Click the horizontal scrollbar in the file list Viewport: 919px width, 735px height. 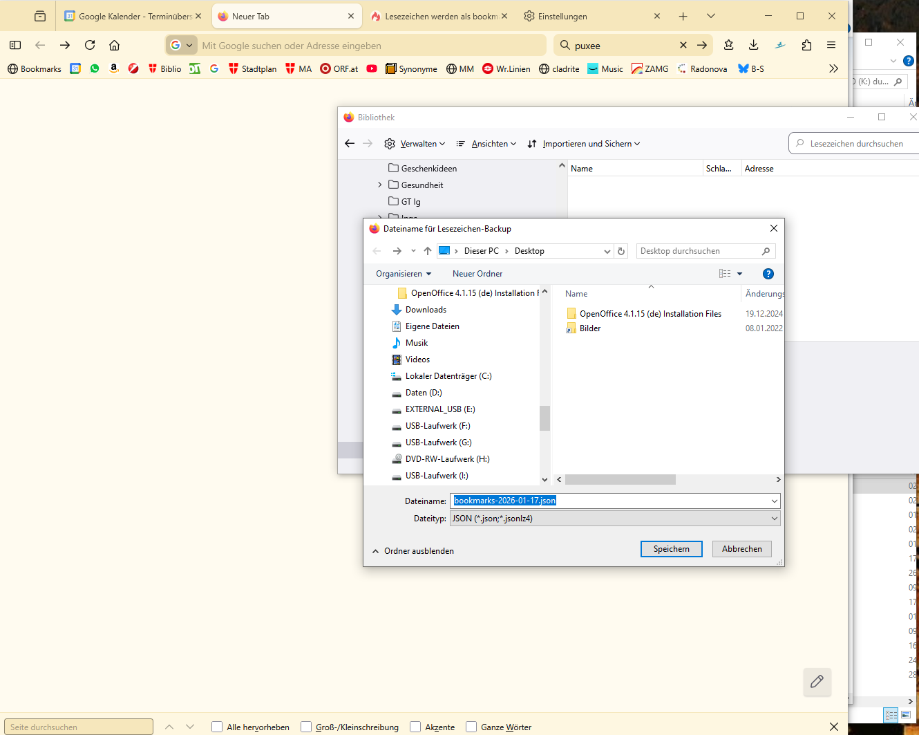point(620,480)
